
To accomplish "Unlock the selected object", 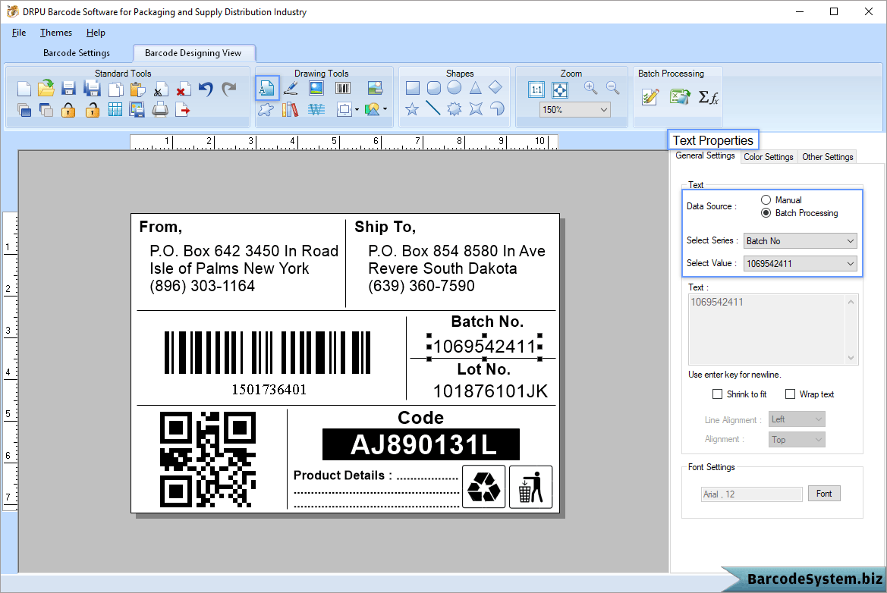I will click(93, 110).
